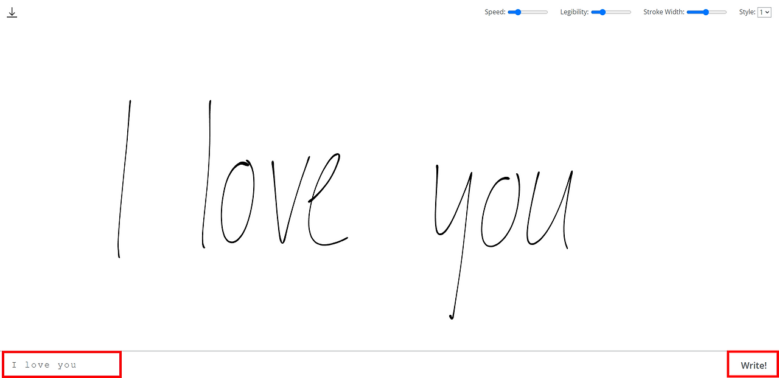The height and width of the screenshot is (378, 779).
Task: Click the Stroke Width slider handle
Action: (705, 12)
